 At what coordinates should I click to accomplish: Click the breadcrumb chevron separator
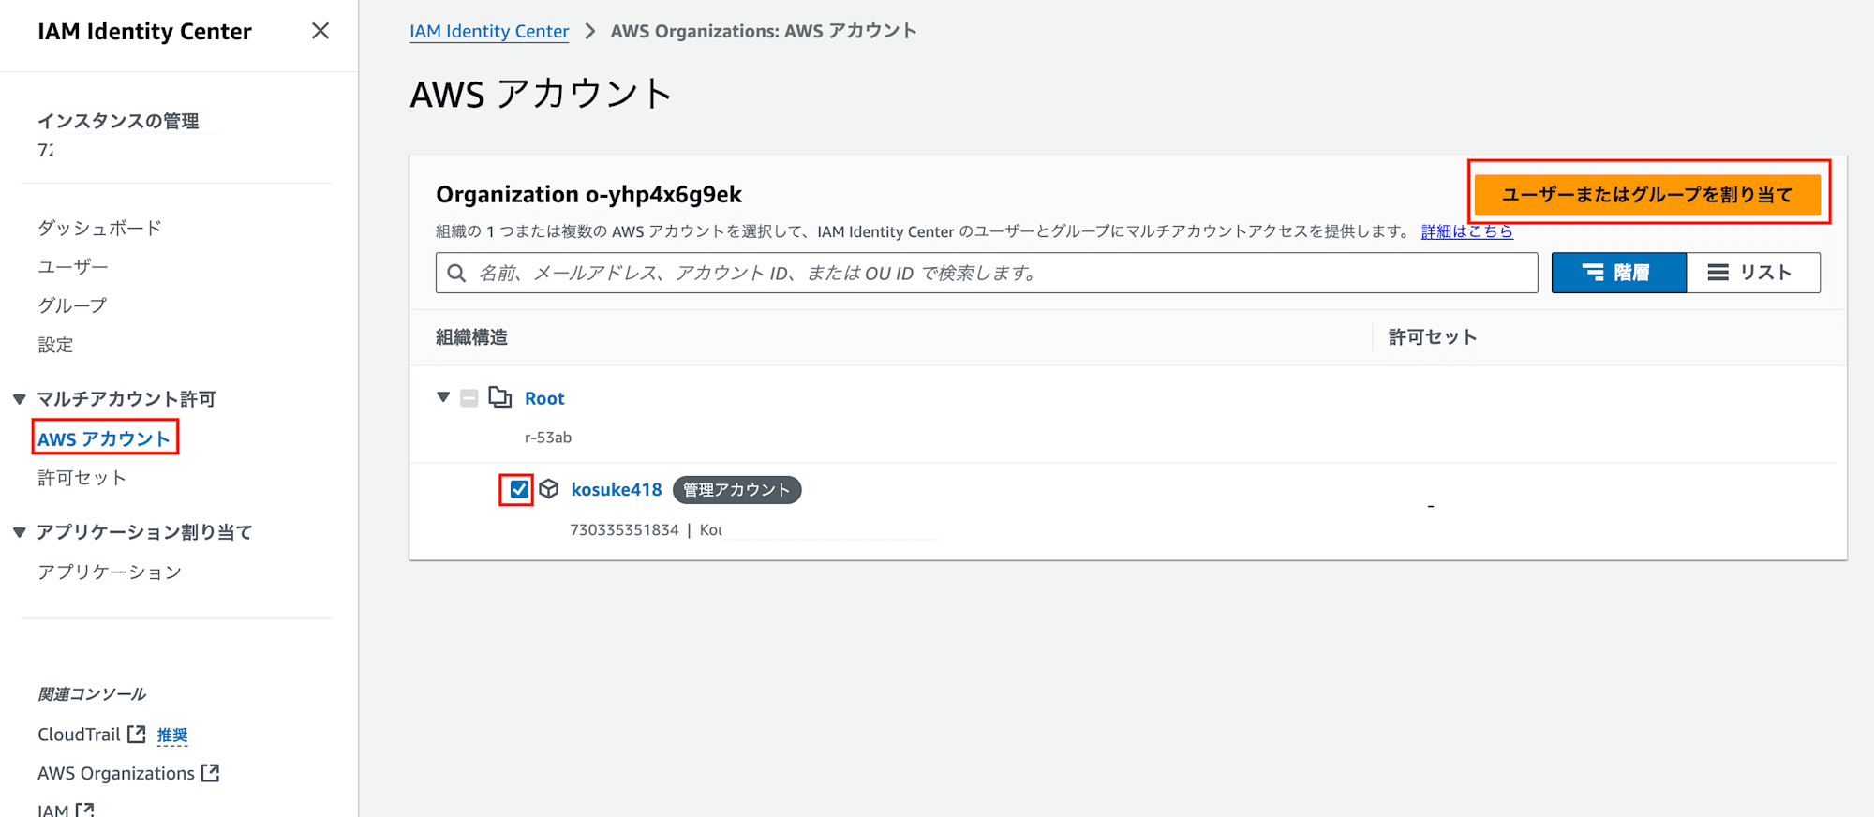coord(590,31)
